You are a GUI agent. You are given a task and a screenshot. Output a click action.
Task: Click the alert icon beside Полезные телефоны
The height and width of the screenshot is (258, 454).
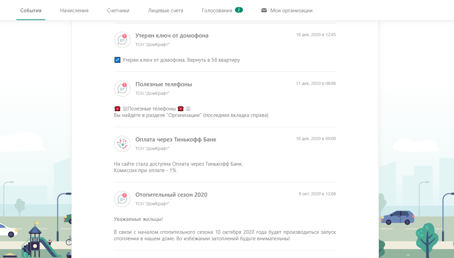coord(122,89)
